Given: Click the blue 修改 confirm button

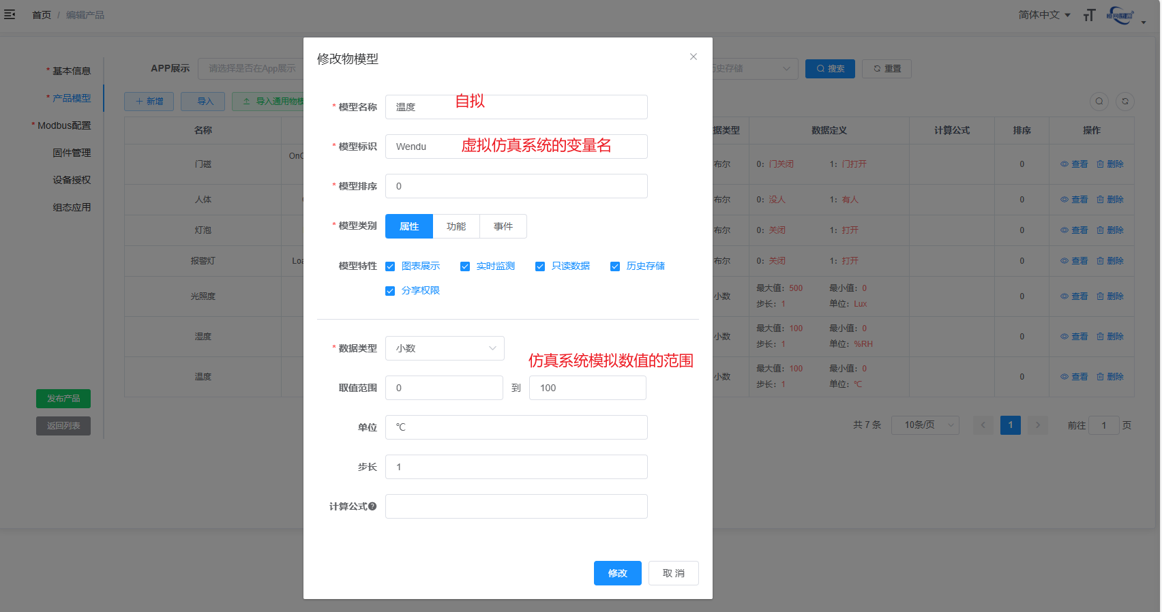Looking at the screenshot, I should click(x=617, y=573).
